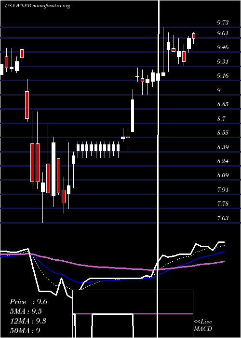241x338 pixels.
Task: Click the 50MA : 9 readout
Action: click(25, 330)
